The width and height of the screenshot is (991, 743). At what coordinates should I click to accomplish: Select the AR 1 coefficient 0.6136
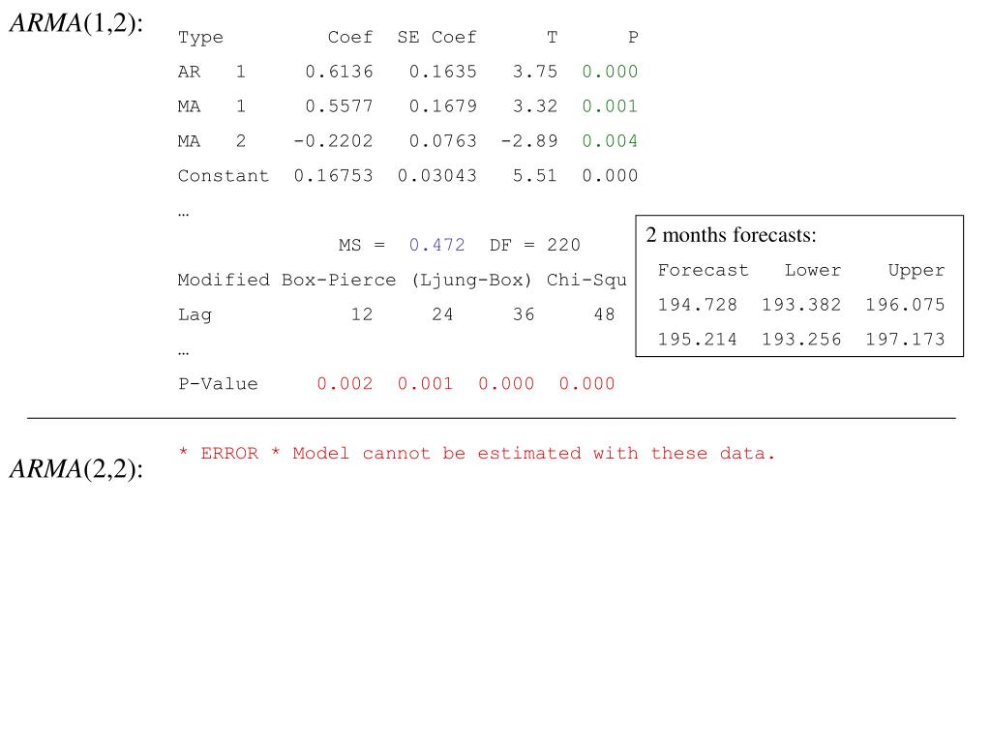340,72
